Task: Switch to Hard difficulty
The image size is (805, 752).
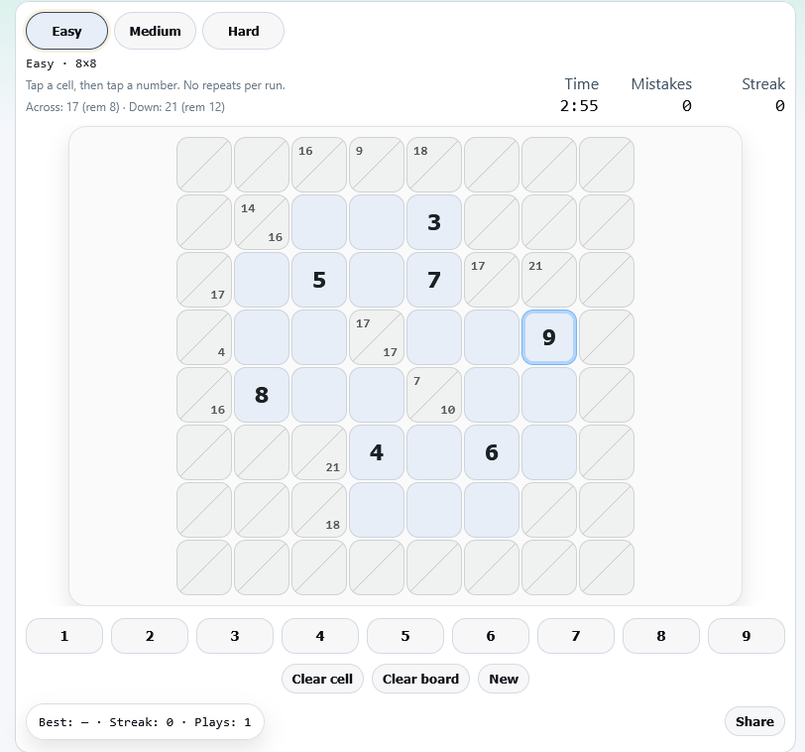Action: (x=243, y=31)
